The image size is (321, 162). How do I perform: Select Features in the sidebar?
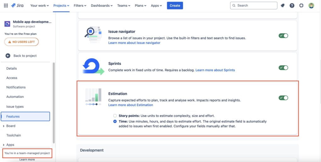[25, 116]
